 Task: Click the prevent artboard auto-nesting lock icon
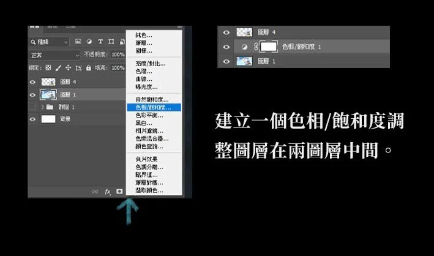point(78,67)
